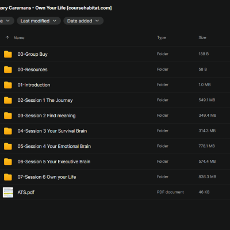The width and height of the screenshot is (230, 230).
Task: Reverse sort with the arrow beside Name
Action: [x=7, y=37]
